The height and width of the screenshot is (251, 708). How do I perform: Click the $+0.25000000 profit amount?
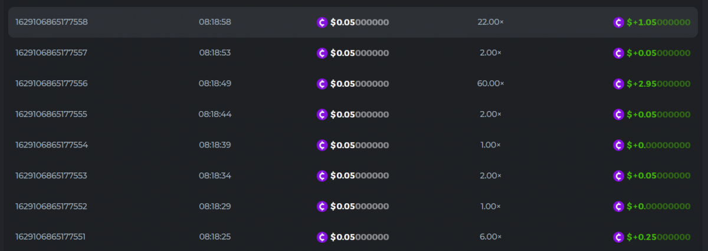coord(658,237)
